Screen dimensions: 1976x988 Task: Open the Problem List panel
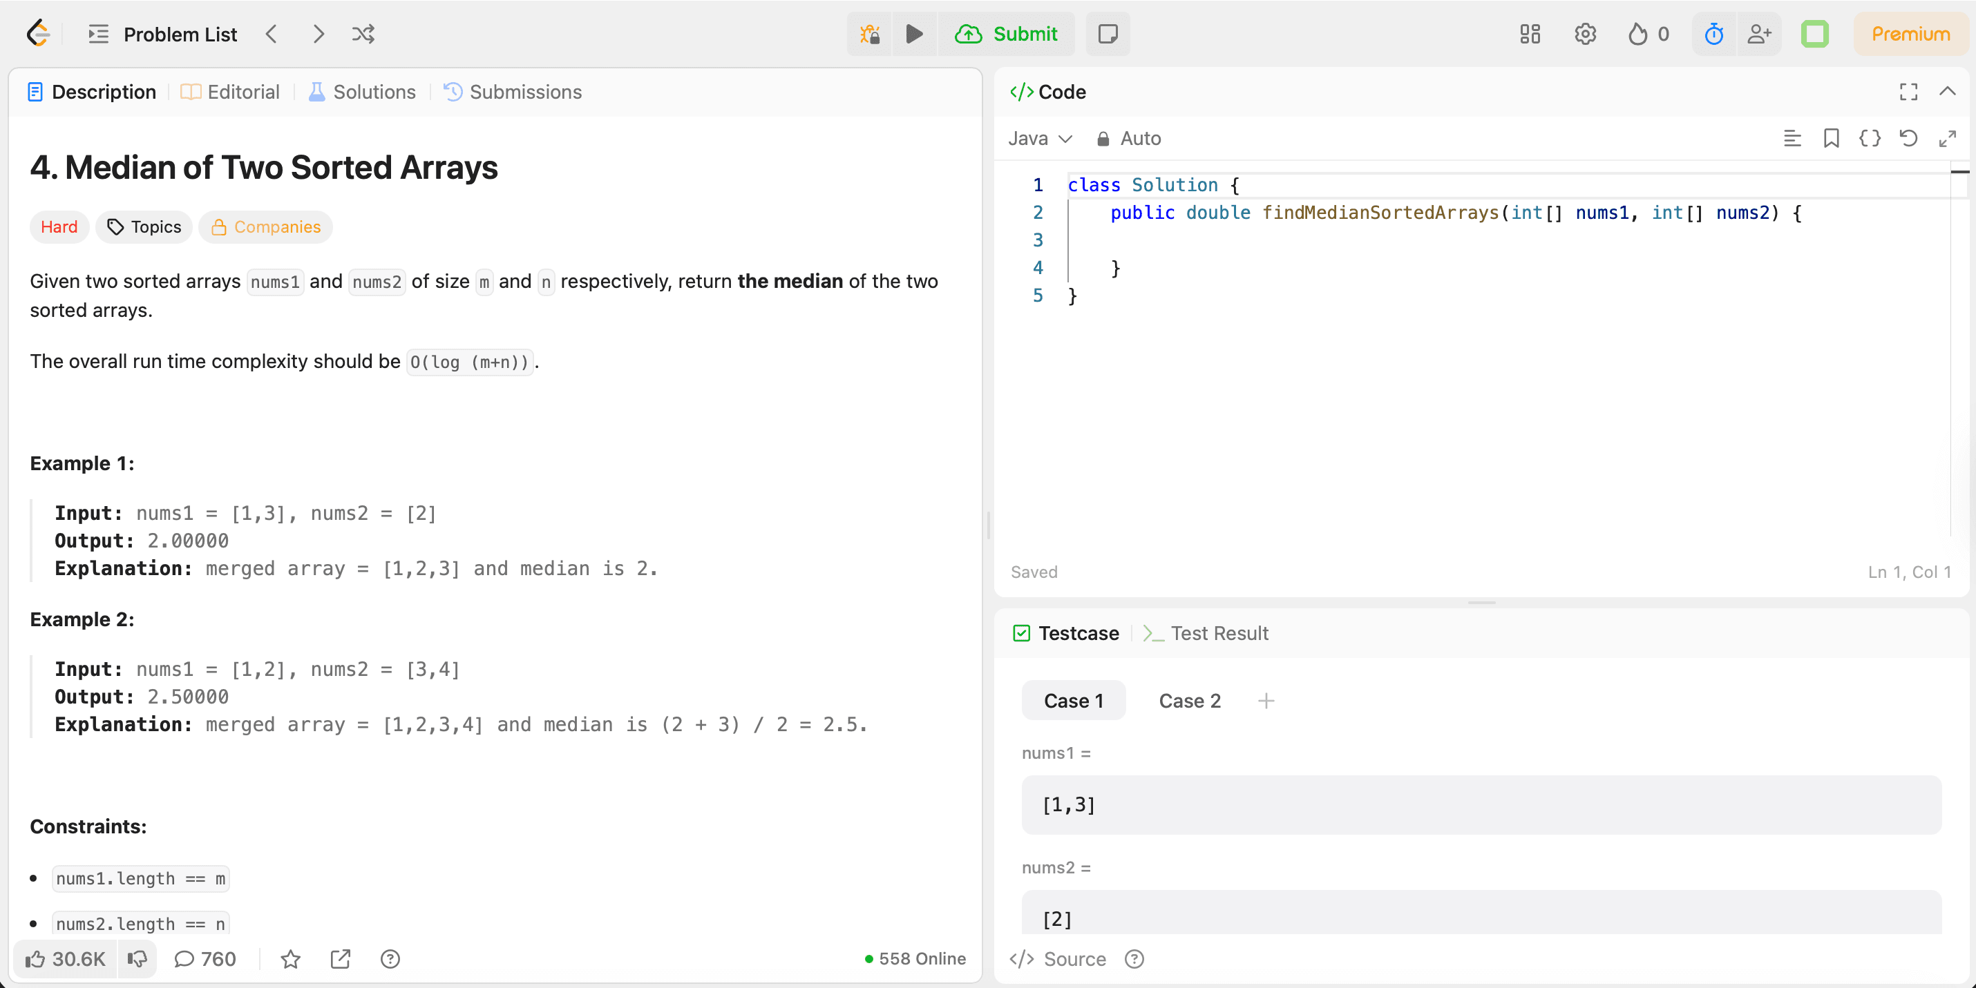[x=162, y=34]
